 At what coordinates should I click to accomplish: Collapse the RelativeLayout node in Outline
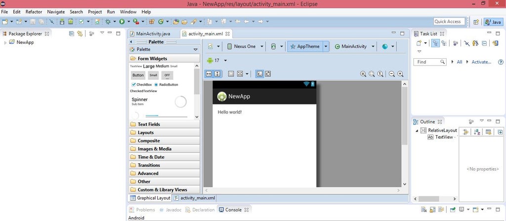[x=417, y=130]
